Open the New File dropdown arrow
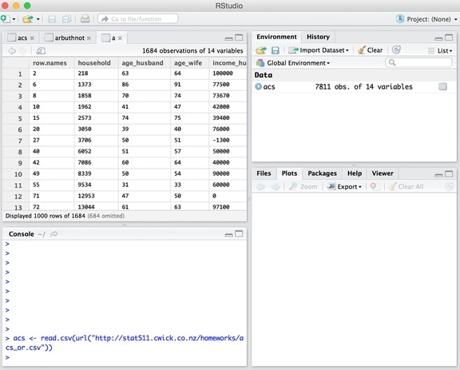 (14, 19)
